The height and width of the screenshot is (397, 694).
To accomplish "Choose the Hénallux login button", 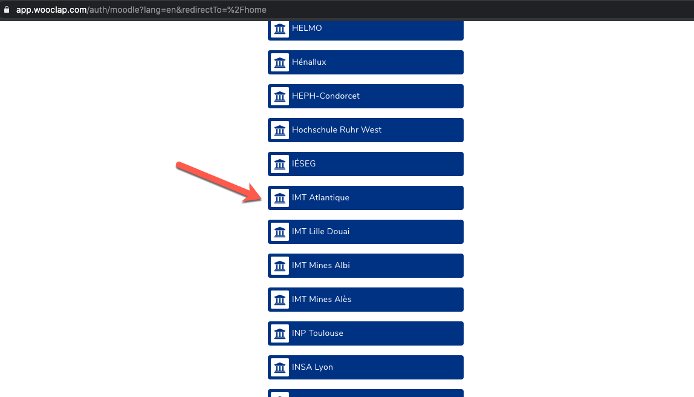I will (366, 62).
